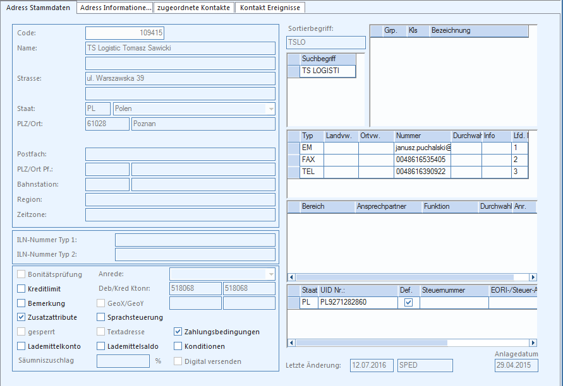Image resolution: width=563 pixels, height=386 pixels.
Task: Open the zugeordnete Kontakte tab
Action: pyautogui.click(x=194, y=8)
